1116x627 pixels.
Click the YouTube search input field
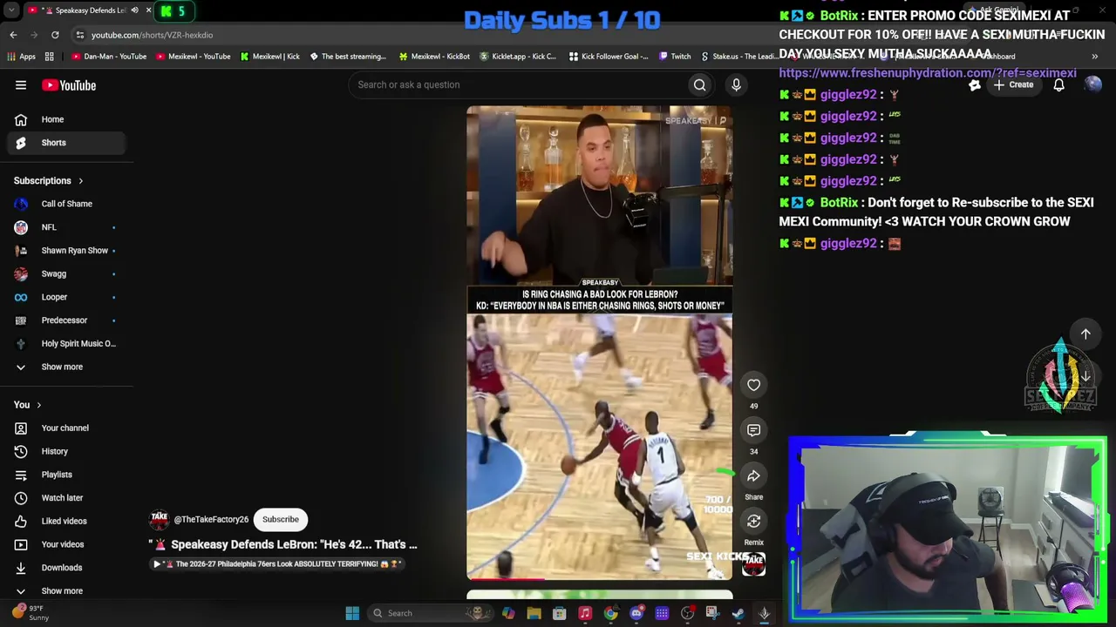pyautogui.click(x=519, y=84)
